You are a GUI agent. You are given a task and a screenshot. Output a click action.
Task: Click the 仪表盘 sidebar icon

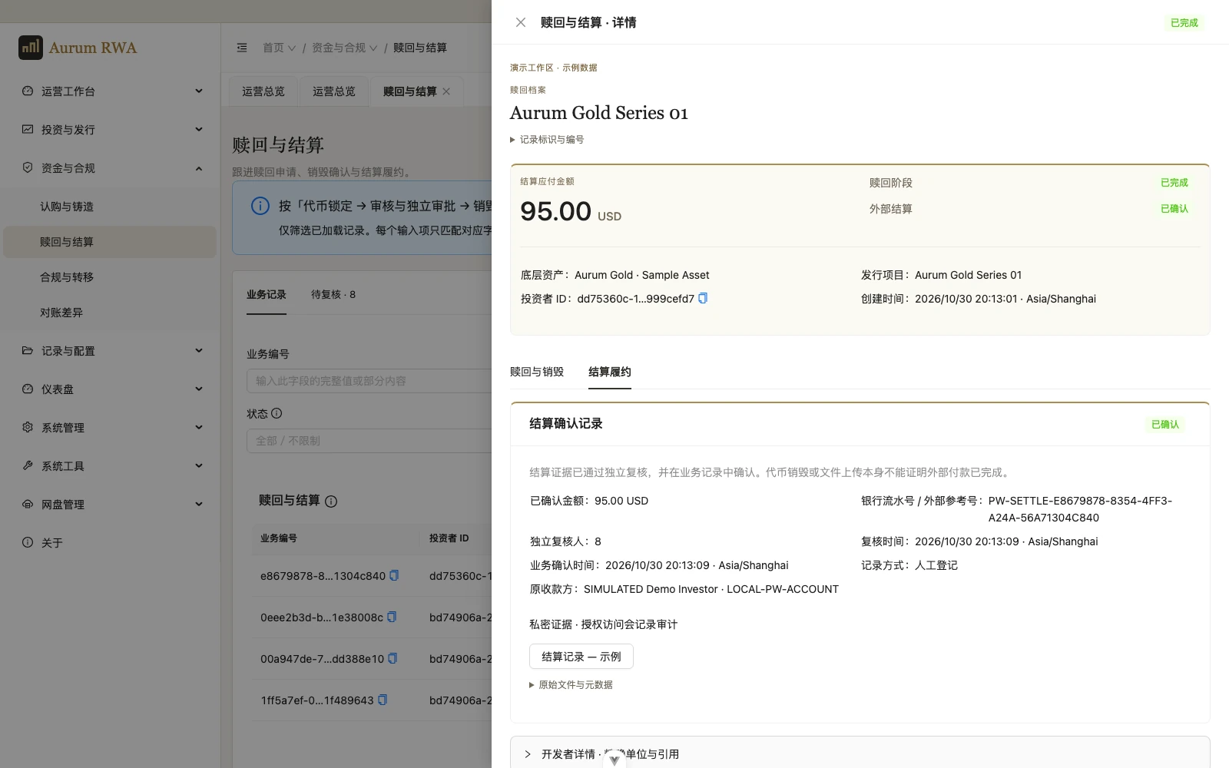pyautogui.click(x=28, y=389)
